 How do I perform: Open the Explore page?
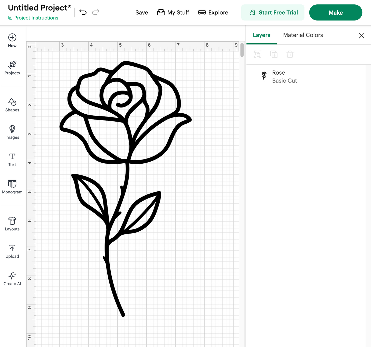pos(213,13)
